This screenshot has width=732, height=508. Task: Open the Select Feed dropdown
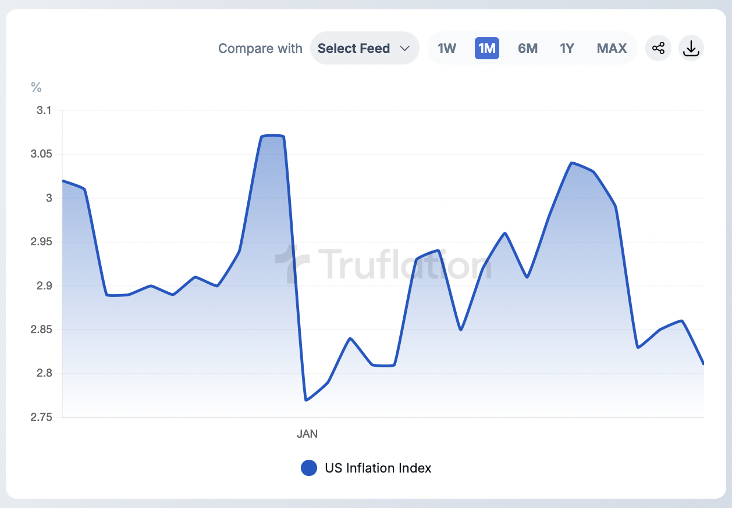pyautogui.click(x=364, y=48)
